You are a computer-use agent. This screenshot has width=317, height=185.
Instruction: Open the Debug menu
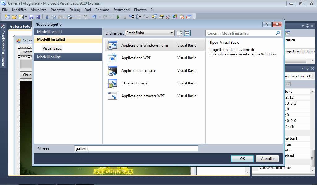pyautogui.click(x=75, y=10)
